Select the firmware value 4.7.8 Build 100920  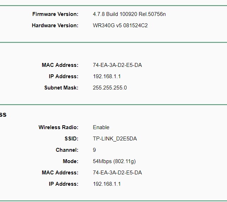pos(129,14)
